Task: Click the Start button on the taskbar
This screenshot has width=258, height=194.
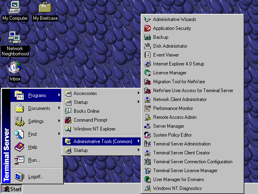Action: click(12, 189)
